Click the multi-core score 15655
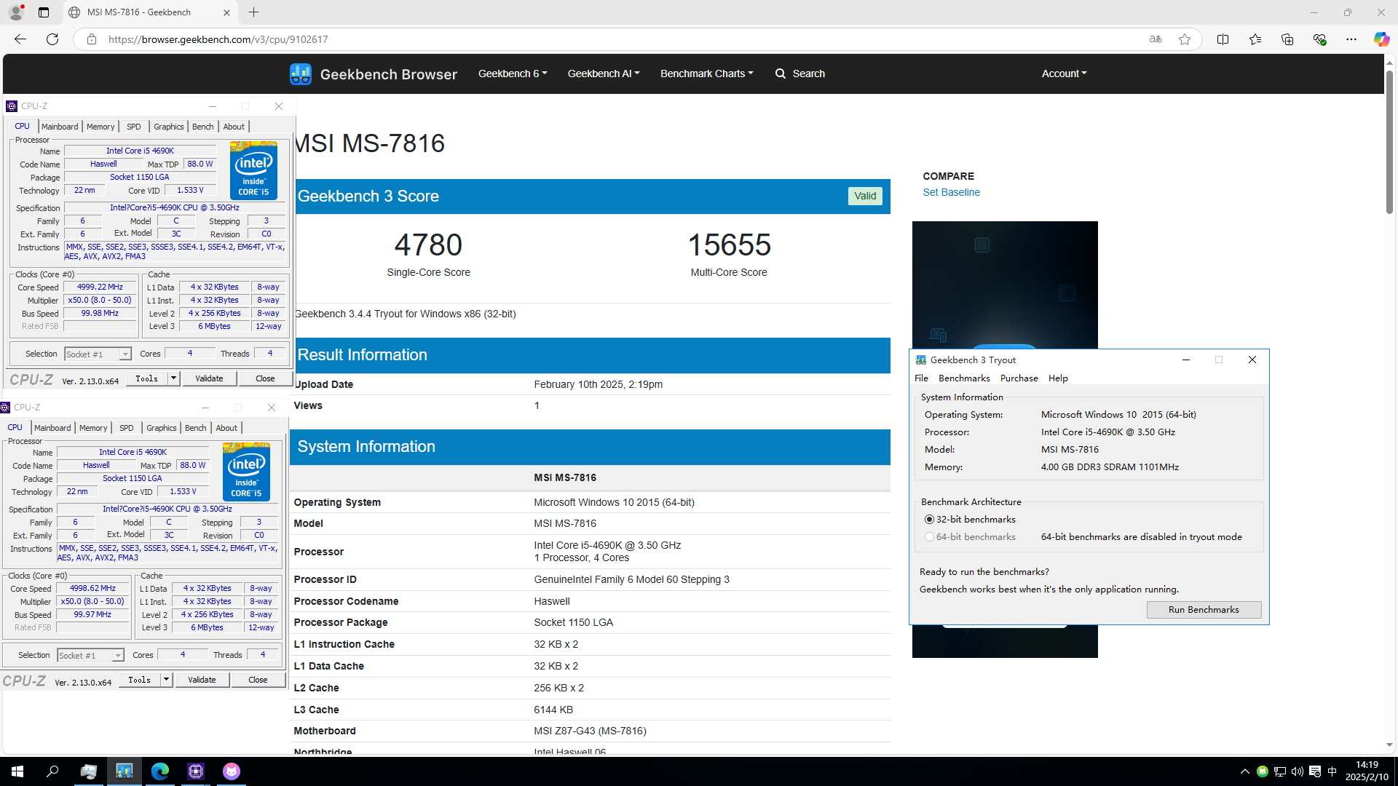Viewport: 1398px width, 786px height. click(x=729, y=245)
